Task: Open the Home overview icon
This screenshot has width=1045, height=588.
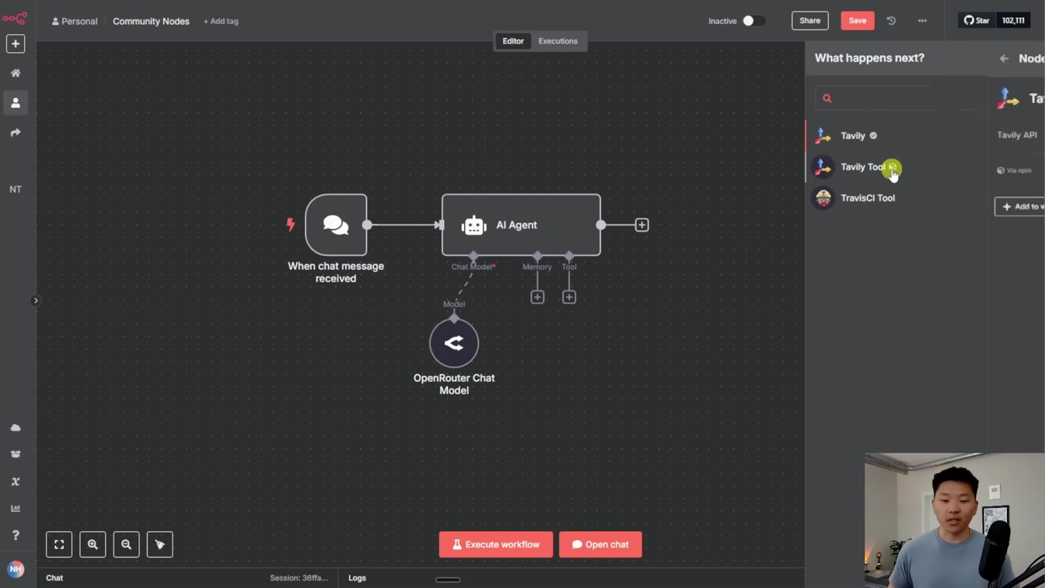Action: 16,73
